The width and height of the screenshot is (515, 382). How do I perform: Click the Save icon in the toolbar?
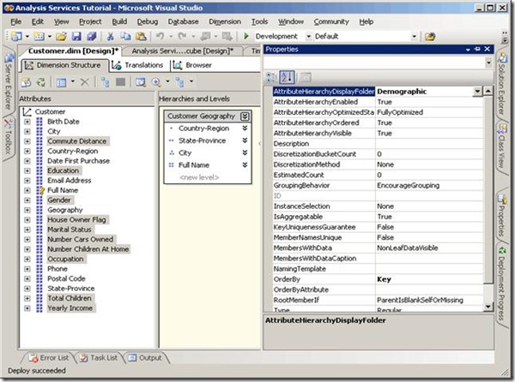(x=76, y=37)
